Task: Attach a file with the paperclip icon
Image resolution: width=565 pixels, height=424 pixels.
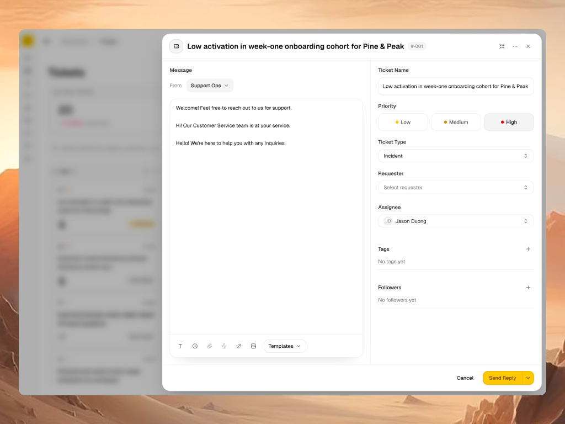Action: tap(210, 346)
